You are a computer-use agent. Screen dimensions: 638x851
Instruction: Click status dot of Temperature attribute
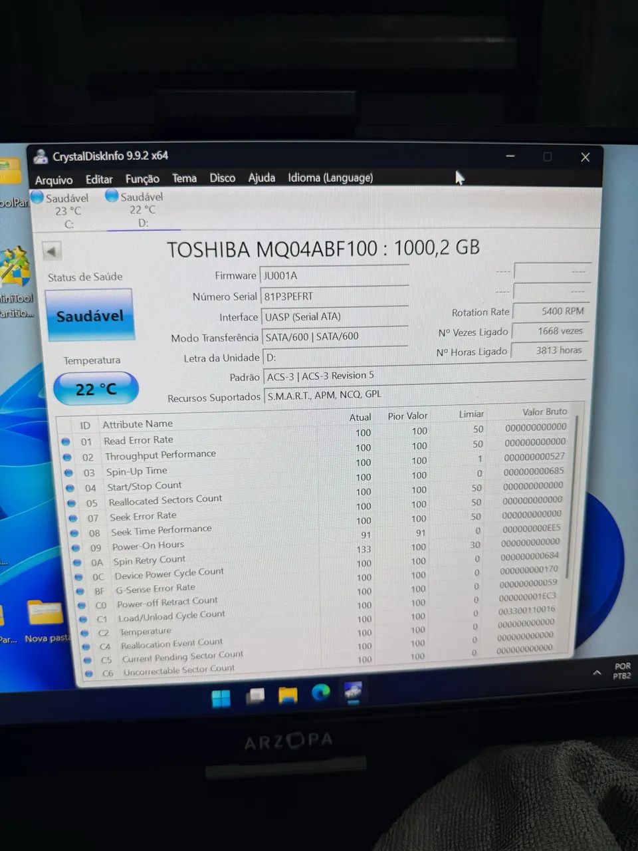tap(84, 633)
